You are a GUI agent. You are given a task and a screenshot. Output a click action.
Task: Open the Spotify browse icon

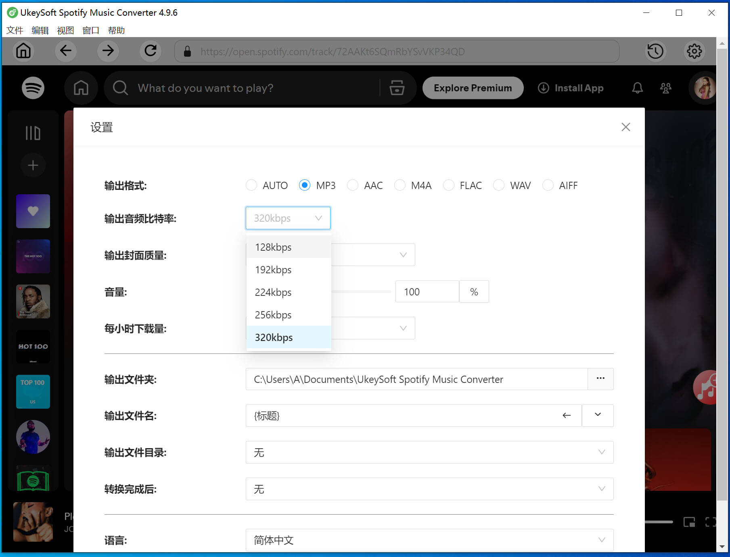pyautogui.click(x=397, y=88)
